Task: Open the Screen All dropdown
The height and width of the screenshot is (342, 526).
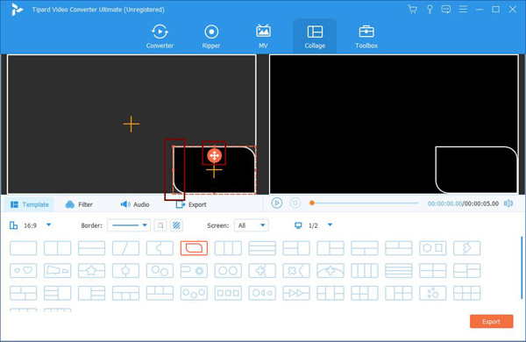Action: 252,225
